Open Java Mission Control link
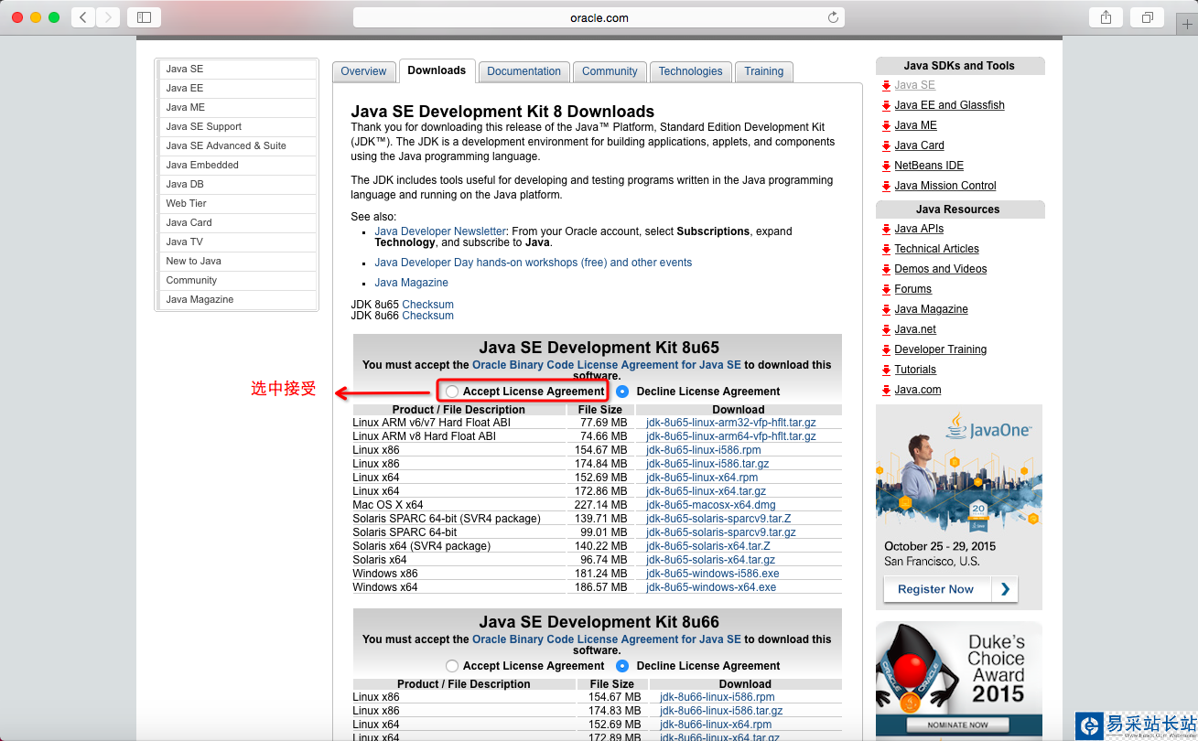The height and width of the screenshot is (741, 1198). pyautogui.click(x=945, y=186)
